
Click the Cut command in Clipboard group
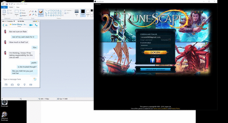tap(9, 11)
